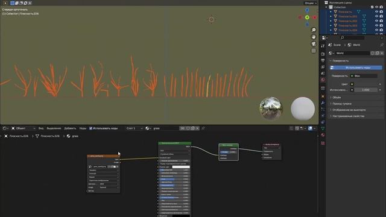Image resolution: width=386 pixels, height=217 pixels.
Task: Toggle the Collection exclude checkbox in outliner
Action: (372, 7)
